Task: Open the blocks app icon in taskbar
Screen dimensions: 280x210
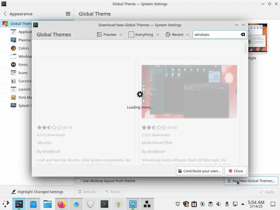Action: point(147,204)
